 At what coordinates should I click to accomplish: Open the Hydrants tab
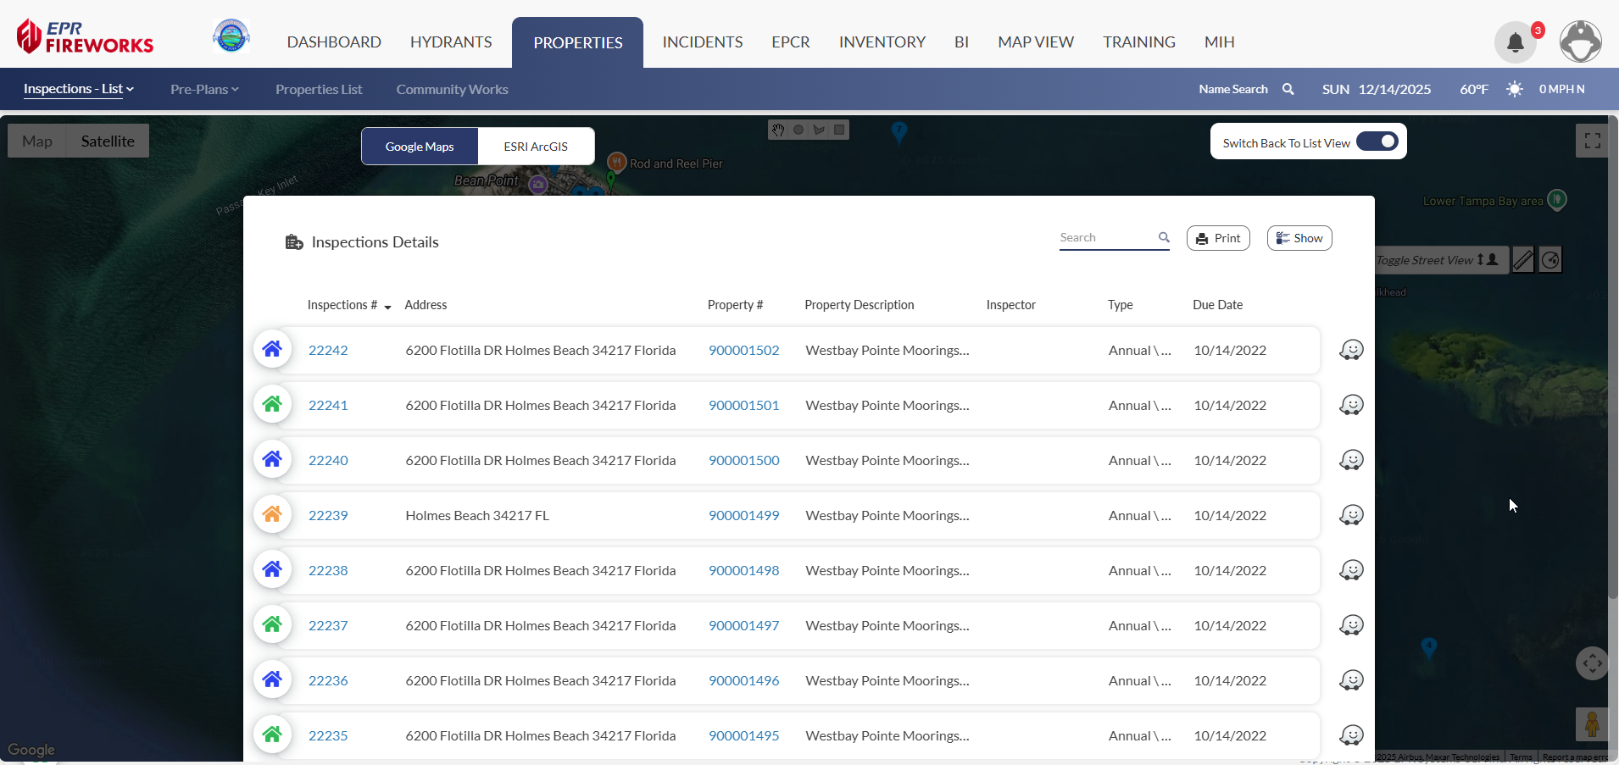point(451,42)
